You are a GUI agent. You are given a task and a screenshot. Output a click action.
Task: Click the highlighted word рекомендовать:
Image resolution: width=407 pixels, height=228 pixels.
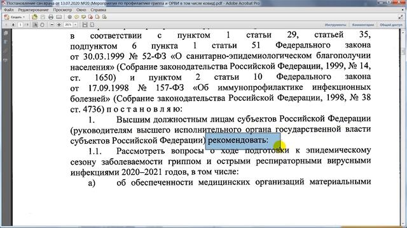tap(238, 141)
